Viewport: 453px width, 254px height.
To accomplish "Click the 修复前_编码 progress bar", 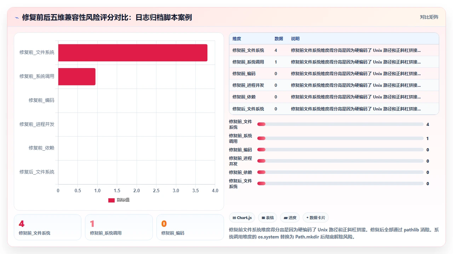I will (340, 150).
